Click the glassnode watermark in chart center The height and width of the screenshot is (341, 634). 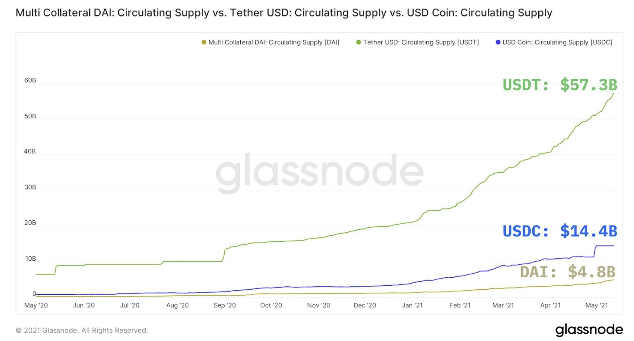(319, 172)
